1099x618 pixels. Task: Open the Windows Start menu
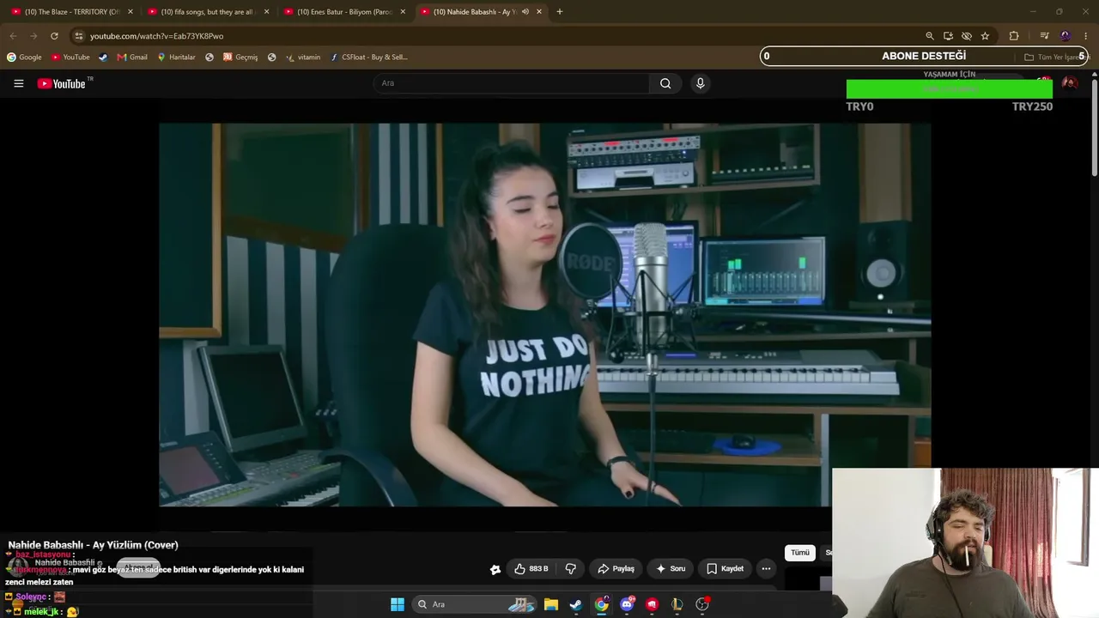tap(398, 604)
